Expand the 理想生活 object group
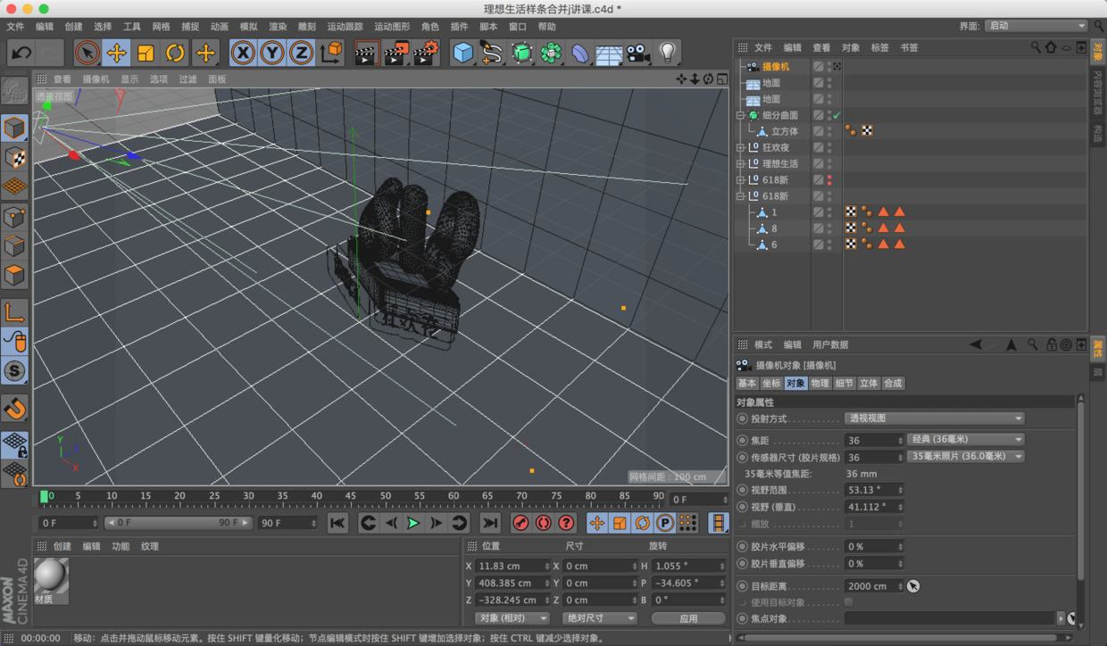The height and width of the screenshot is (646, 1107). pyautogui.click(x=741, y=163)
